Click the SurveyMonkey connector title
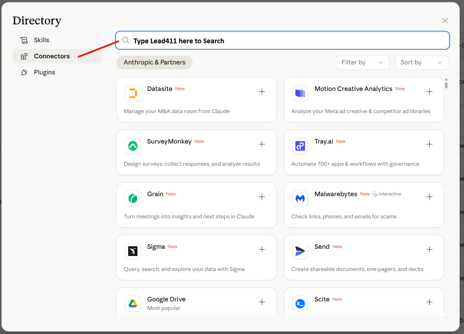The width and height of the screenshot is (464, 334). [x=169, y=141]
